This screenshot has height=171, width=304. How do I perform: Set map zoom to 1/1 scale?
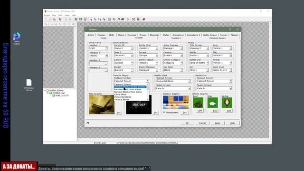point(91,19)
